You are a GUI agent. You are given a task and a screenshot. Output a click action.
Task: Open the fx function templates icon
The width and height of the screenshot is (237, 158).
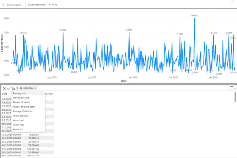pos(14,88)
